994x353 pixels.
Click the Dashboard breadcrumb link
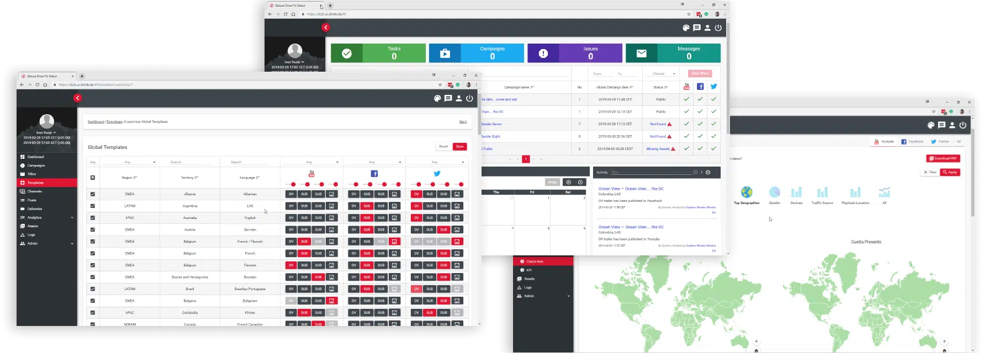pyautogui.click(x=96, y=122)
